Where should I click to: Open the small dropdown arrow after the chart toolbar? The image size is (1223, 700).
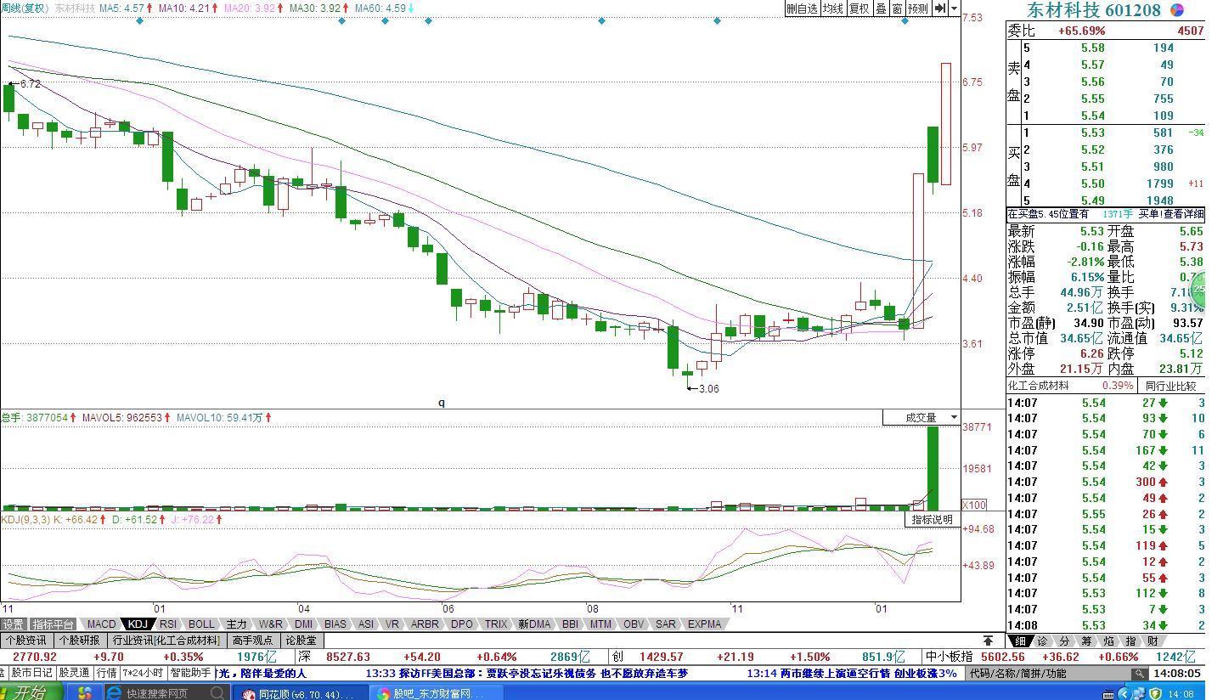[955, 8]
